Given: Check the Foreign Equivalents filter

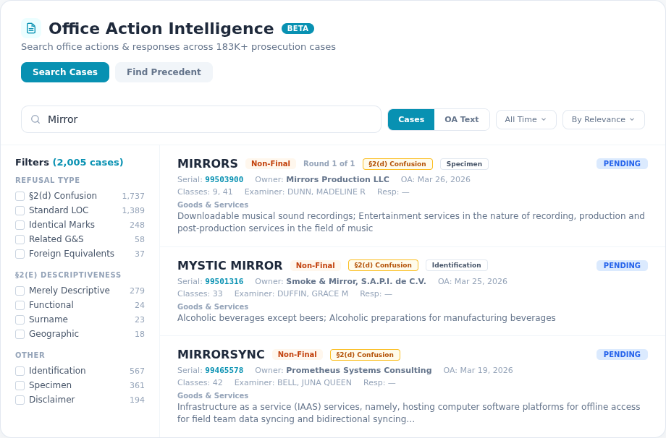Looking at the screenshot, I should [20, 253].
